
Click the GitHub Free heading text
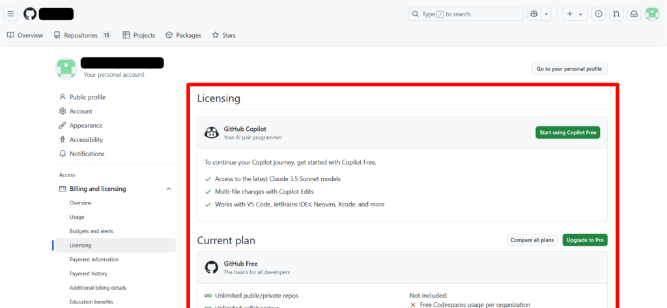point(241,264)
